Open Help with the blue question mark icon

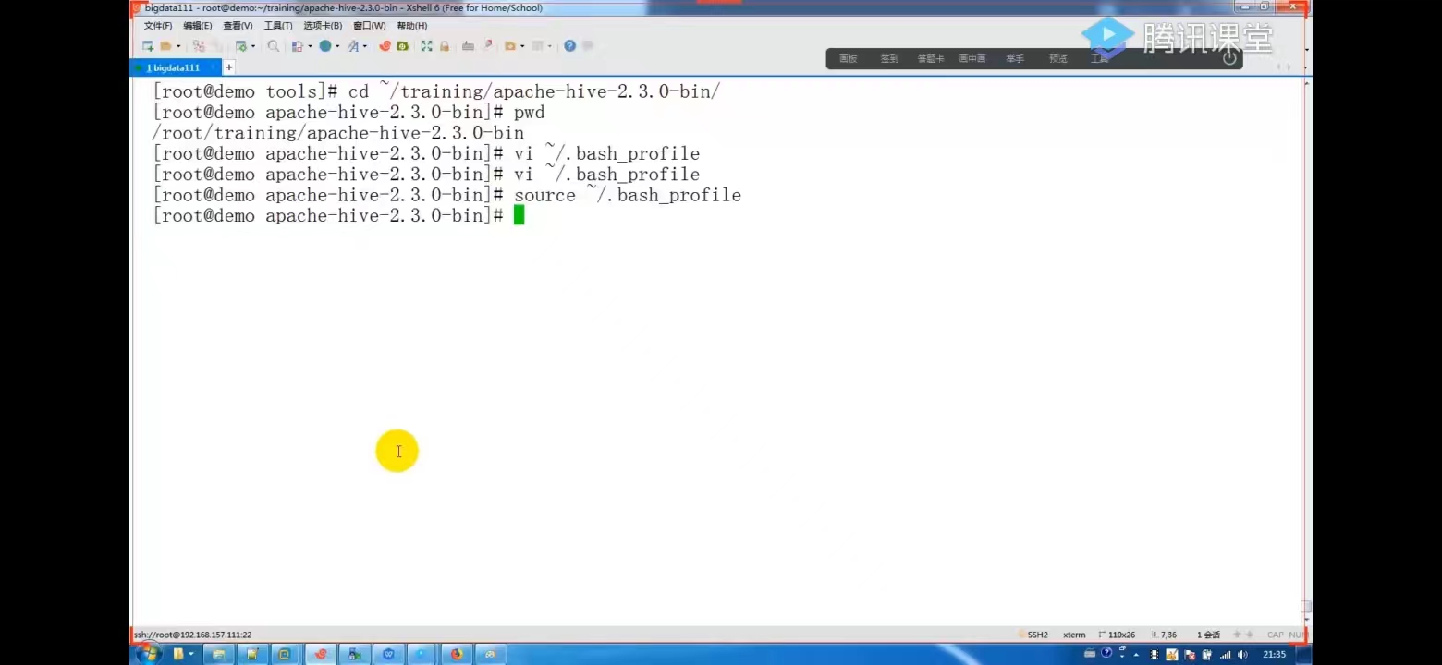(569, 46)
